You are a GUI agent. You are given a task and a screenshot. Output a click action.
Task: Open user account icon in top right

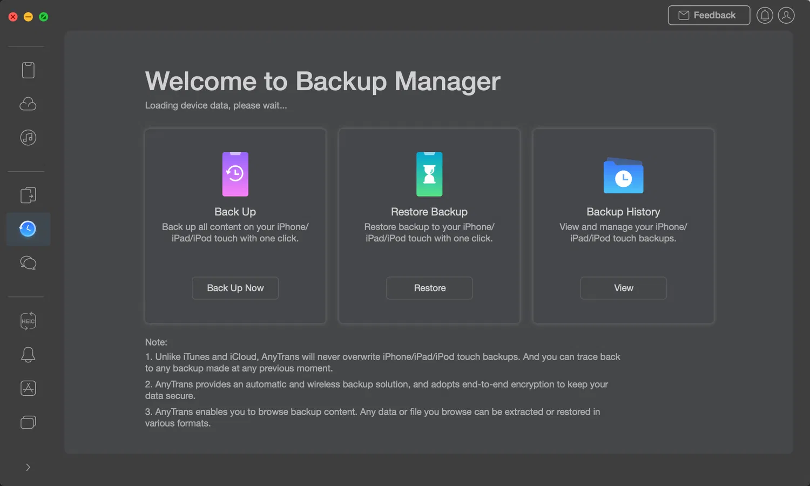point(786,15)
